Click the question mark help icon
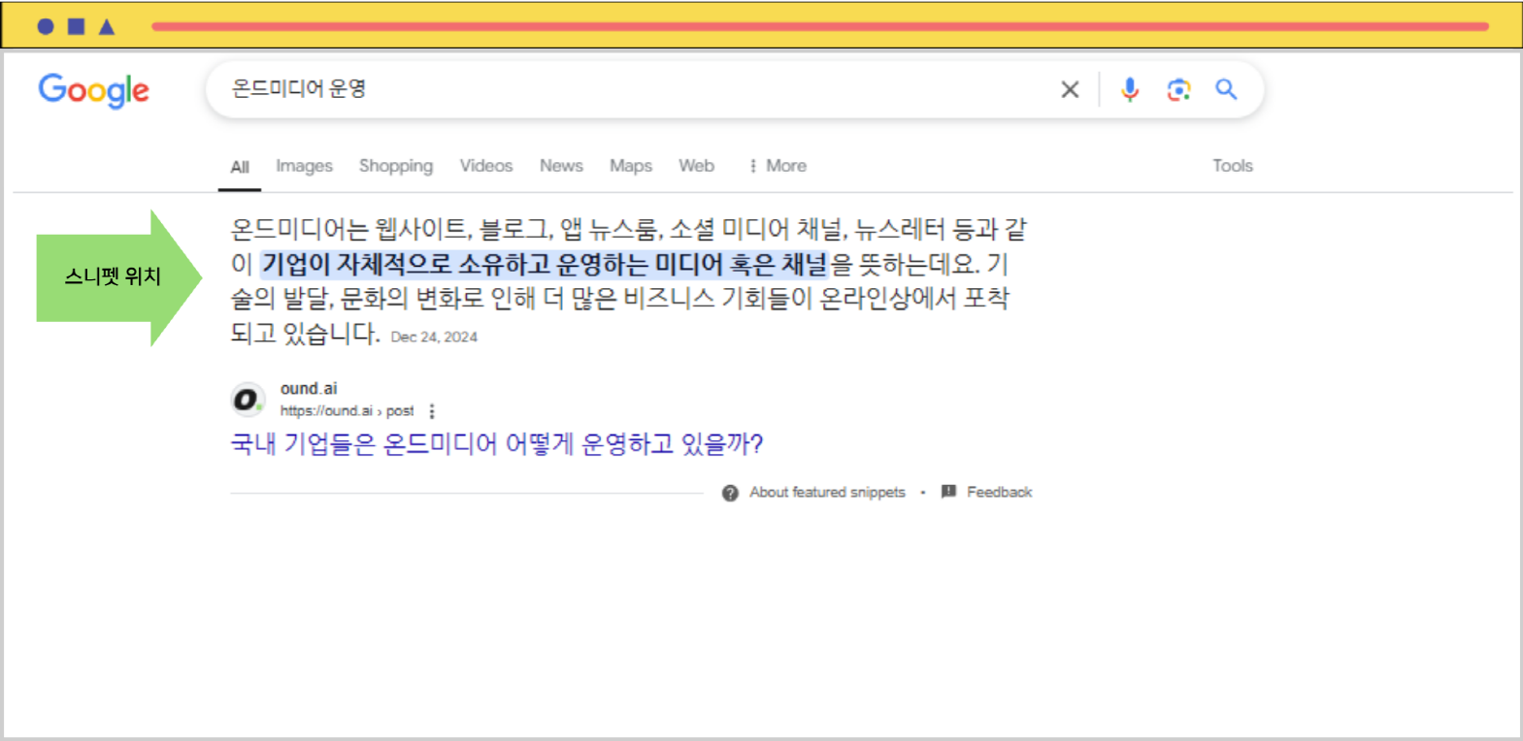 pyautogui.click(x=730, y=493)
